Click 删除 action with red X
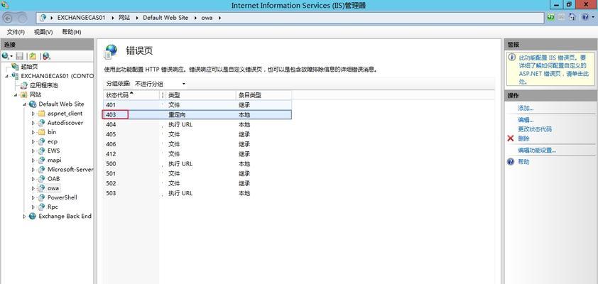The width and height of the screenshot is (598, 284). (x=523, y=138)
